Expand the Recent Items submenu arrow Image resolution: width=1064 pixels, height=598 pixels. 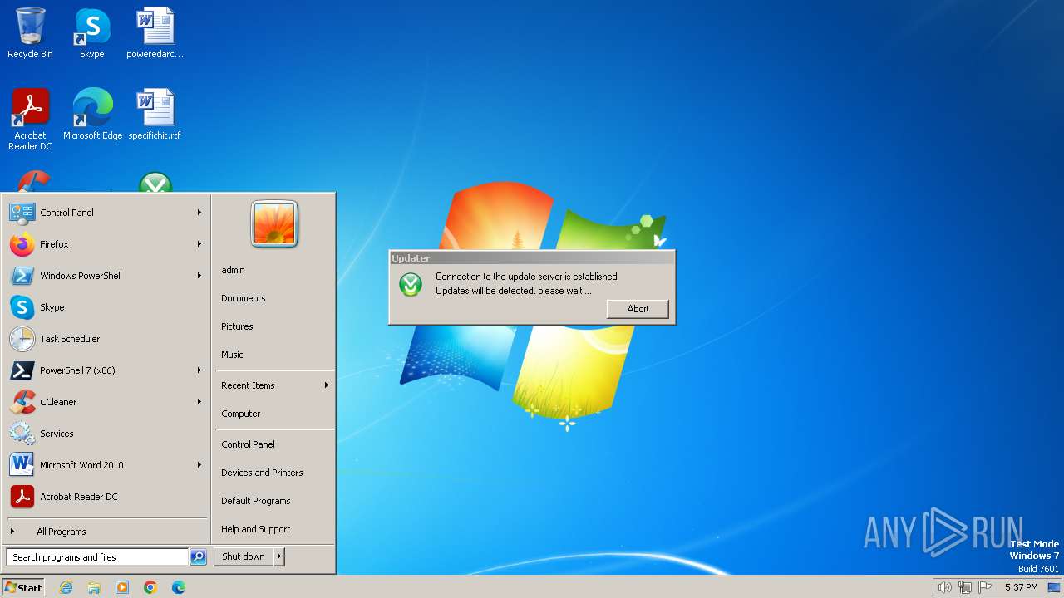(327, 385)
